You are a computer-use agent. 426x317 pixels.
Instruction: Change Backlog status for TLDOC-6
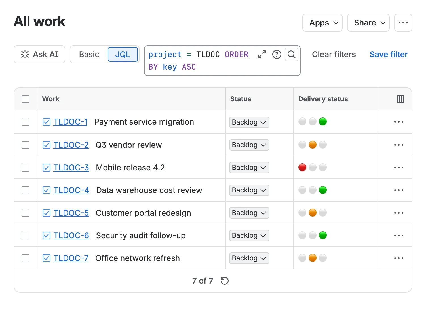click(249, 235)
